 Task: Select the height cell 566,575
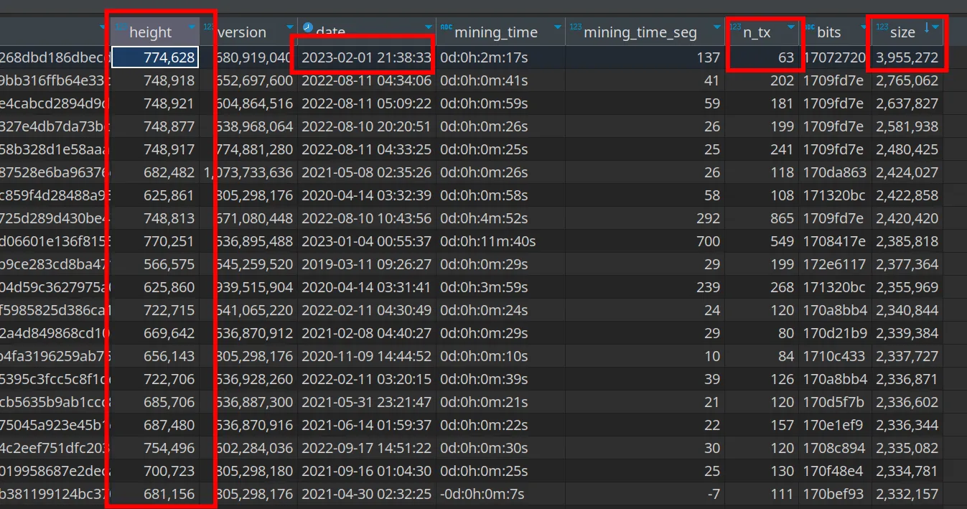click(x=154, y=264)
